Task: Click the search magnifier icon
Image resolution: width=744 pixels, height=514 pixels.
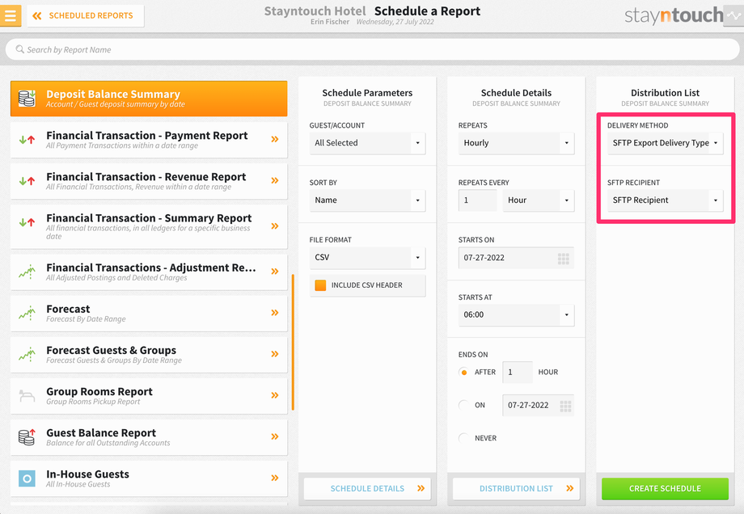Action: [x=19, y=49]
